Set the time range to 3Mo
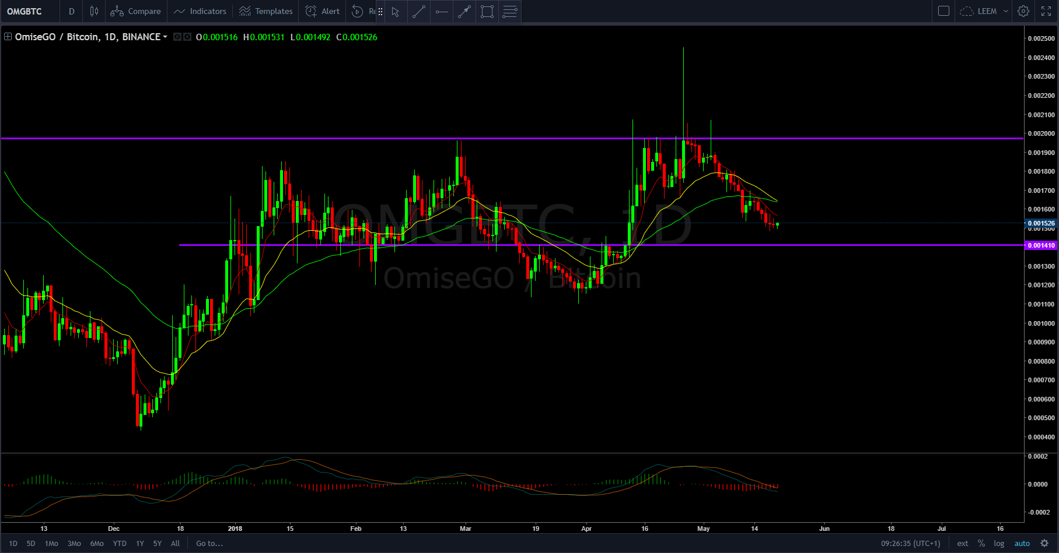1059x553 pixels. [74, 543]
